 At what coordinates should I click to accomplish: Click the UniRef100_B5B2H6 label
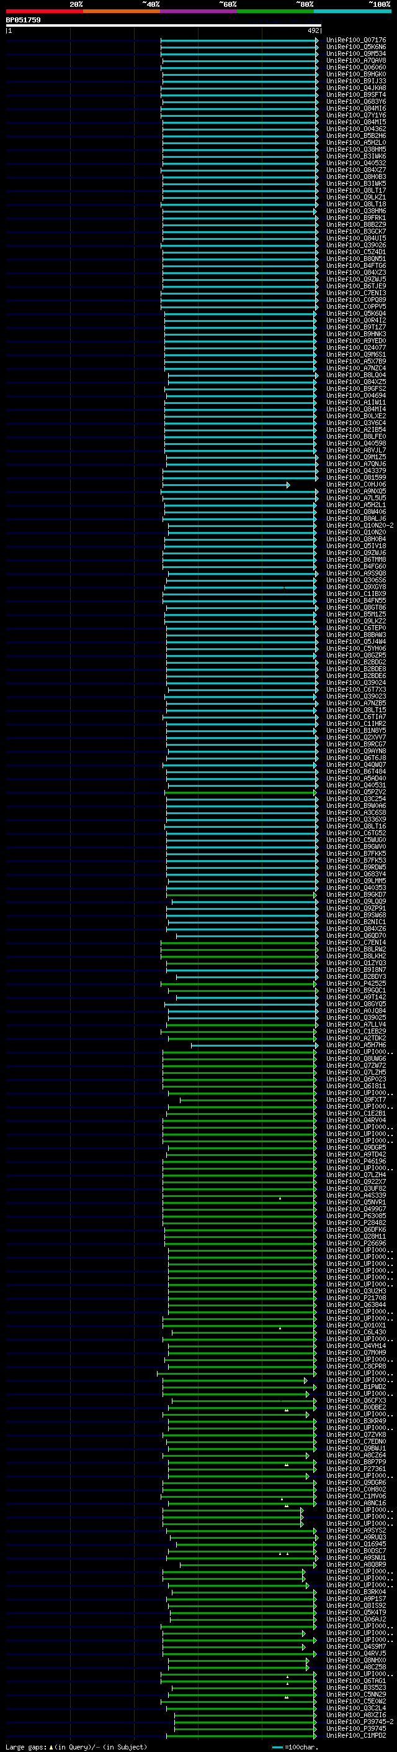356,136
